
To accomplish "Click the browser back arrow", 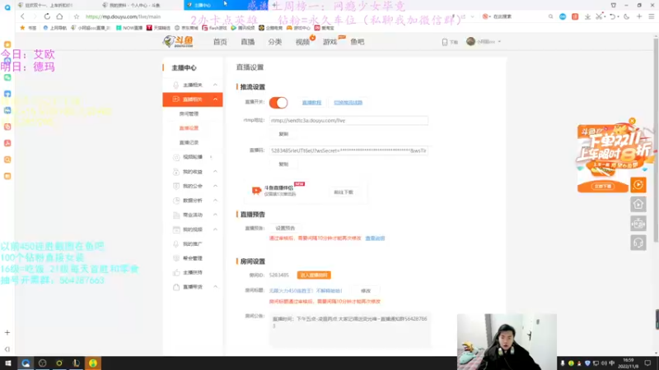I will coord(22,16).
